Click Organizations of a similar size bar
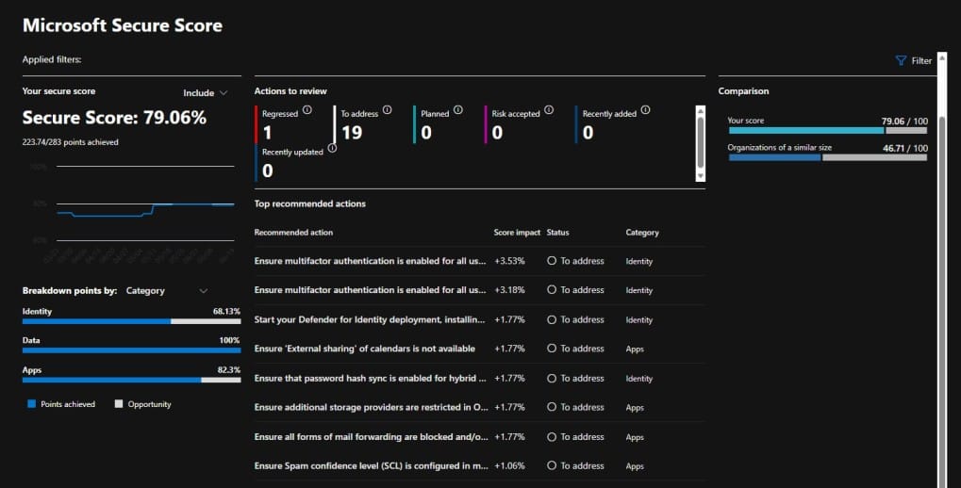Screen dimensions: 961x488 click(x=827, y=158)
